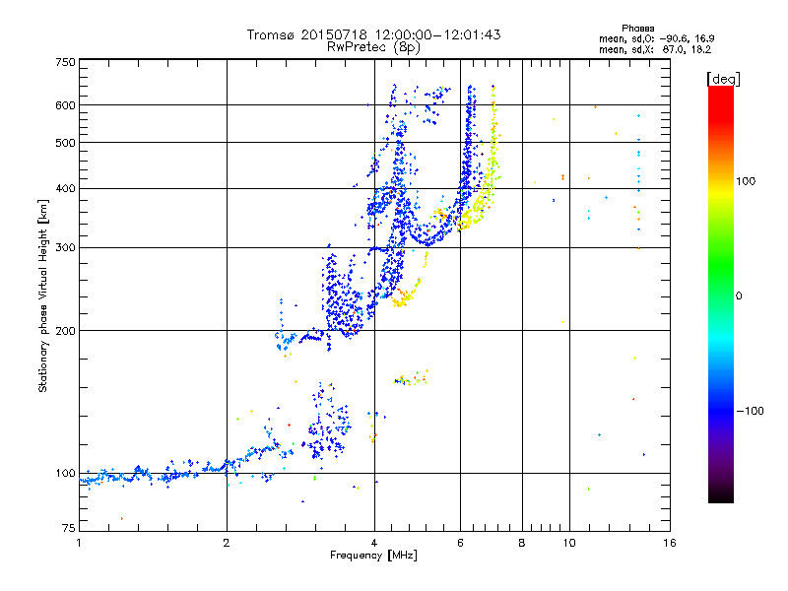788x591 pixels.
Task: Click the x-axis label '4'
Action: pos(374,543)
